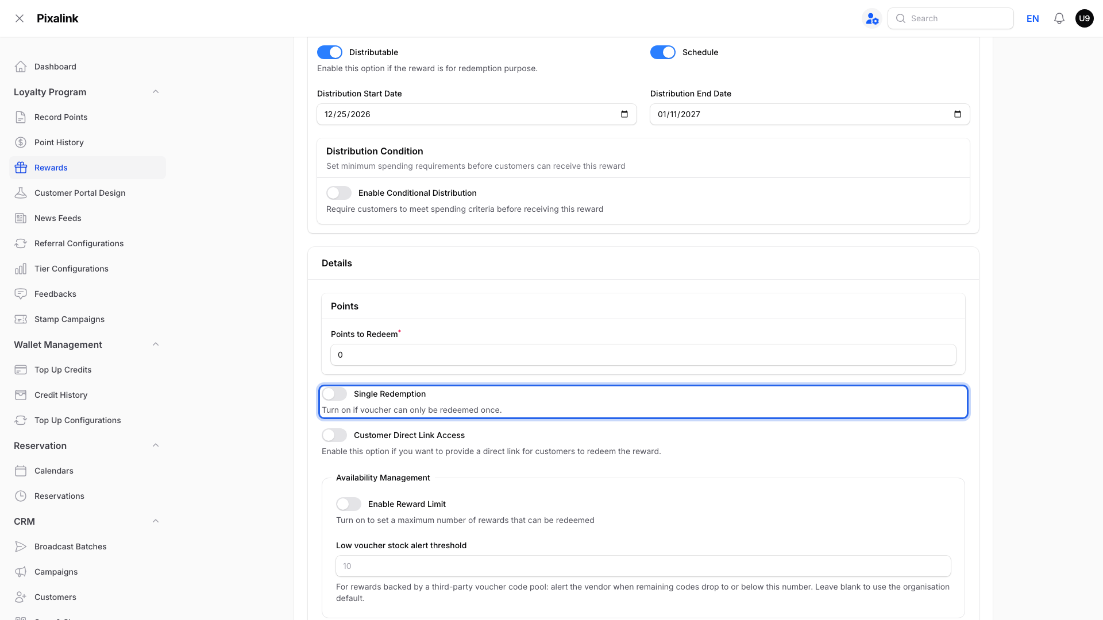Viewport: 1103px width, 620px height.
Task: Enable the Conditional Distribution toggle
Action: pyautogui.click(x=339, y=193)
